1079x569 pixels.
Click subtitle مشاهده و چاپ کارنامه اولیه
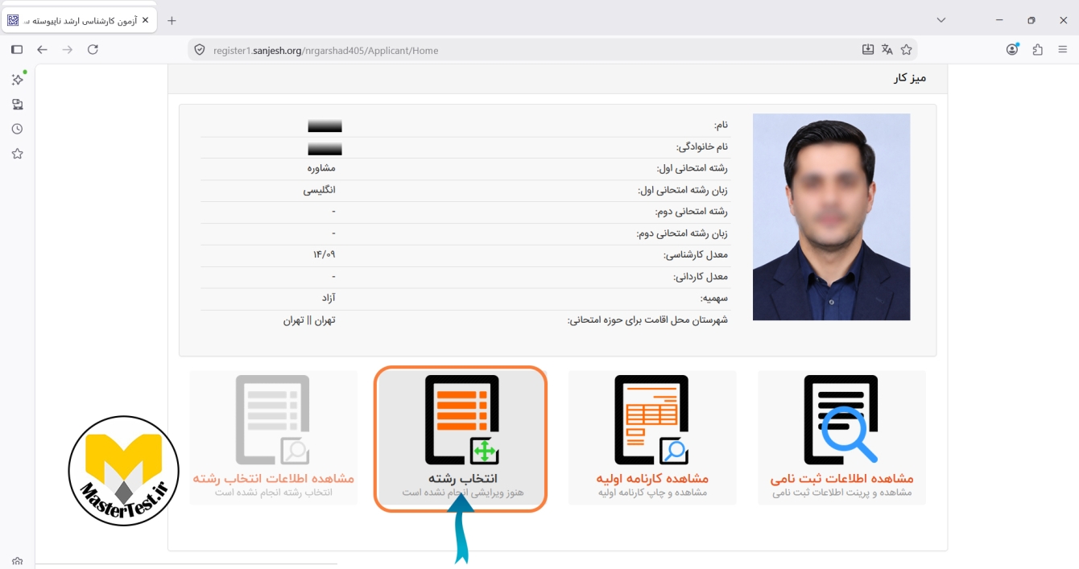652,492
